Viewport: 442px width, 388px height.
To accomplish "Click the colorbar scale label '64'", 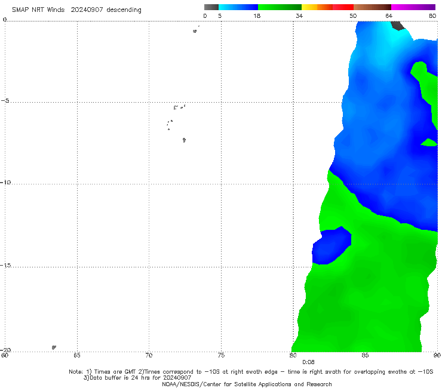I will click(389, 16).
